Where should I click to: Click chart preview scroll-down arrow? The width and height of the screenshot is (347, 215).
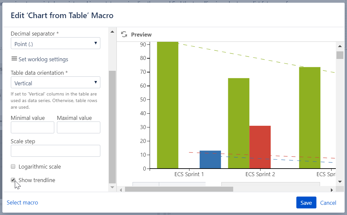340,181
